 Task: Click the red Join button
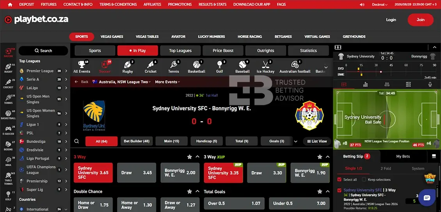(420, 19)
